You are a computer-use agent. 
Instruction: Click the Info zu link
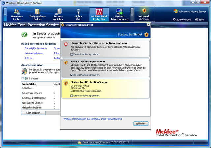(x=29, y=58)
